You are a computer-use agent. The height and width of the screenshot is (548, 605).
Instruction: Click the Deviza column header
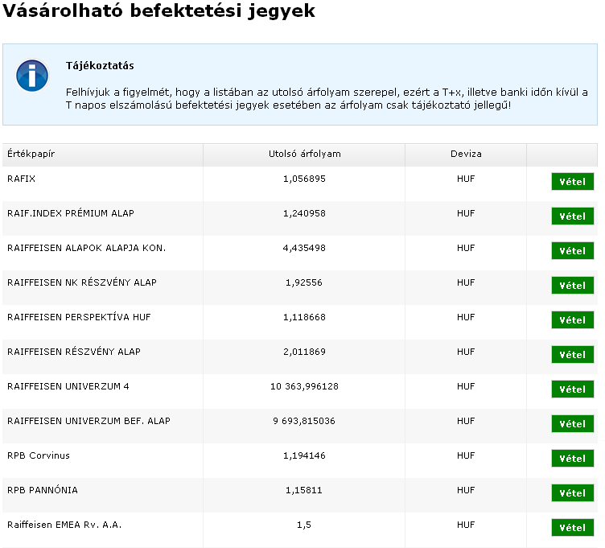coord(466,154)
